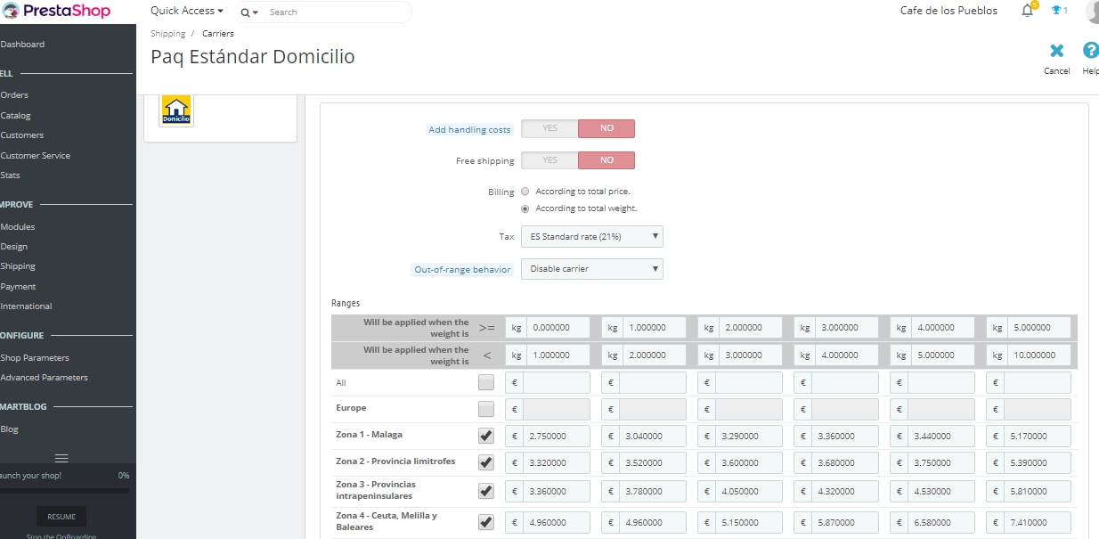Open Shipping in the sidebar menu

coord(18,266)
